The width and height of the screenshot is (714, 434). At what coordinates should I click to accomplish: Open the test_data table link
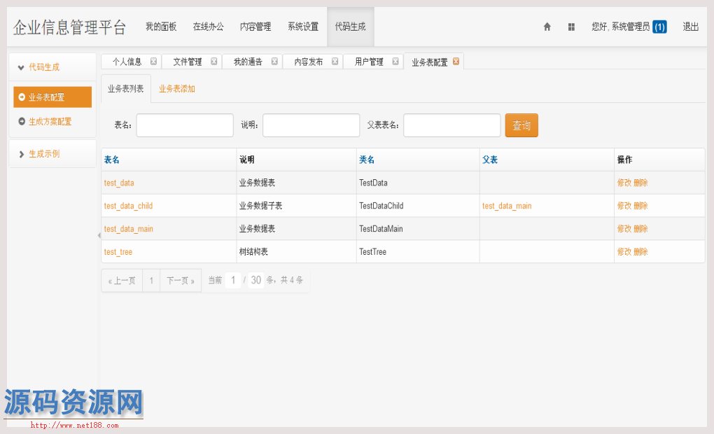pyautogui.click(x=119, y=183)
